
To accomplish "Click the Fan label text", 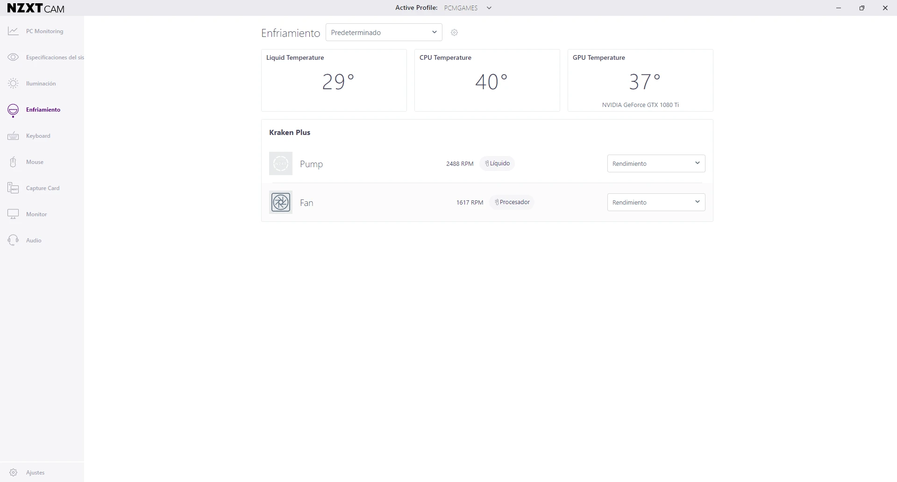I will click(306, 203).
